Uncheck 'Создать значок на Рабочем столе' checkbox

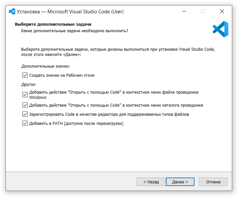point(25,75)
